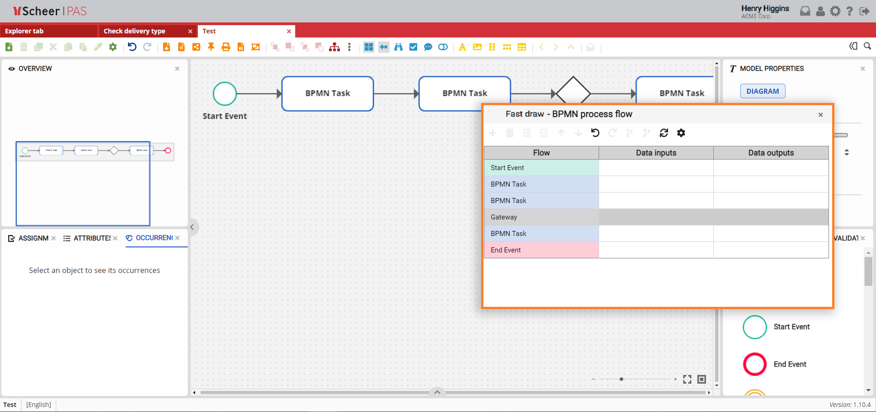Open Fast draw settings gear
Image resolution: width=876 pixels, height=412 pixels.
[x=681, y=133]
